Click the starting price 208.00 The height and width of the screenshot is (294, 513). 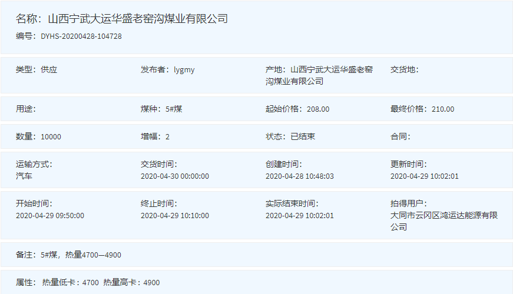[318, 109]
